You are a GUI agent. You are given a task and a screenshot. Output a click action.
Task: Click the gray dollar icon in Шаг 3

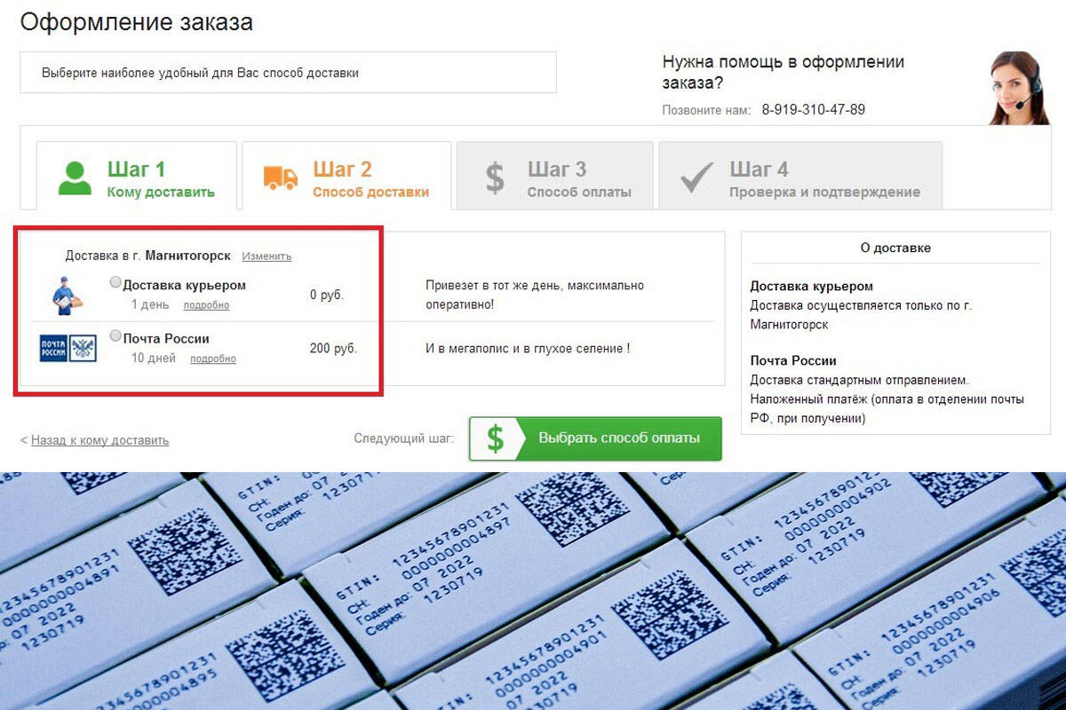(x=495, y=177)
